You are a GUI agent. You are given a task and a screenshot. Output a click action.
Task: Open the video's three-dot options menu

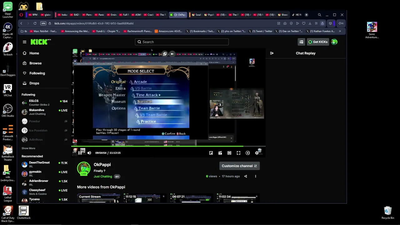pos(255,176)
